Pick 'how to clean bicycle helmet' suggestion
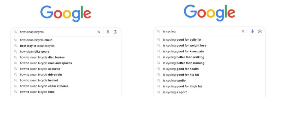Viewport: 289px width, 120px height. point(39,81)
